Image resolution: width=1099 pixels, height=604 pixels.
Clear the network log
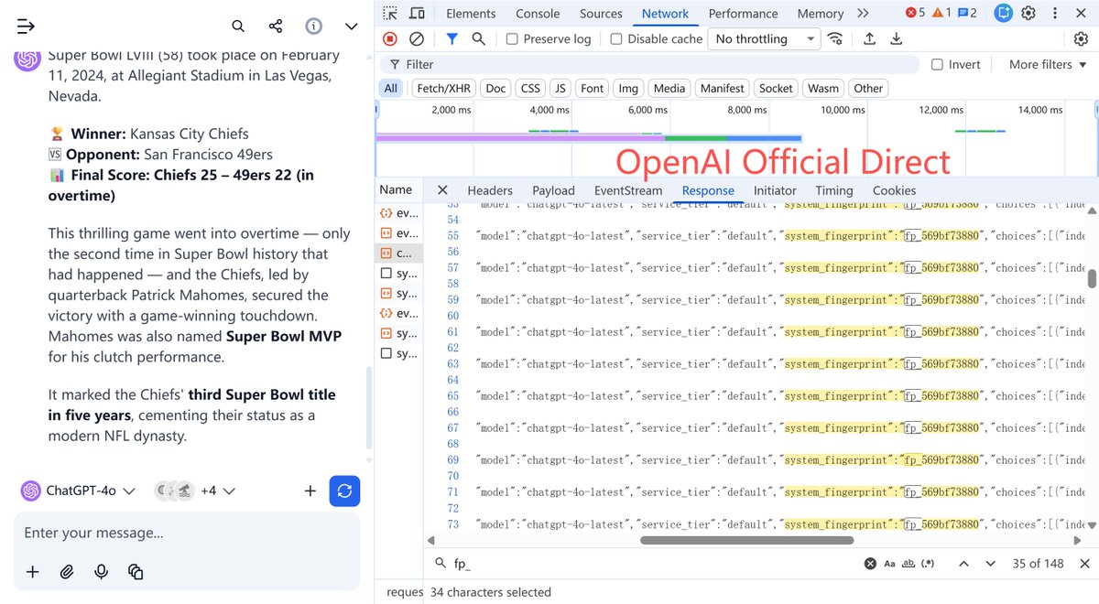417,38
